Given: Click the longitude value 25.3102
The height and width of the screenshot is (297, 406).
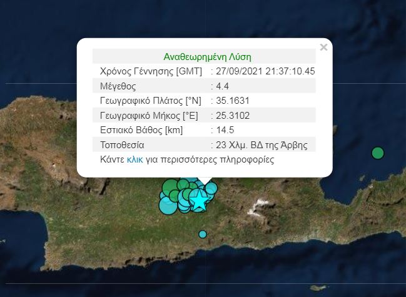Looking at the screenshot, I should [233, 116].
